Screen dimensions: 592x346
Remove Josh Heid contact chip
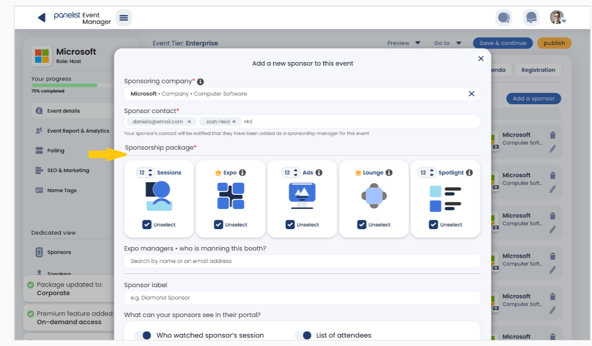(234, 122)
